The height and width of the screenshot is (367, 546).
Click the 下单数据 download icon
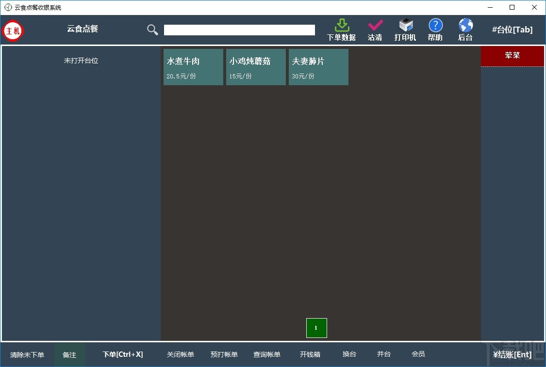(x=341, y=29)
